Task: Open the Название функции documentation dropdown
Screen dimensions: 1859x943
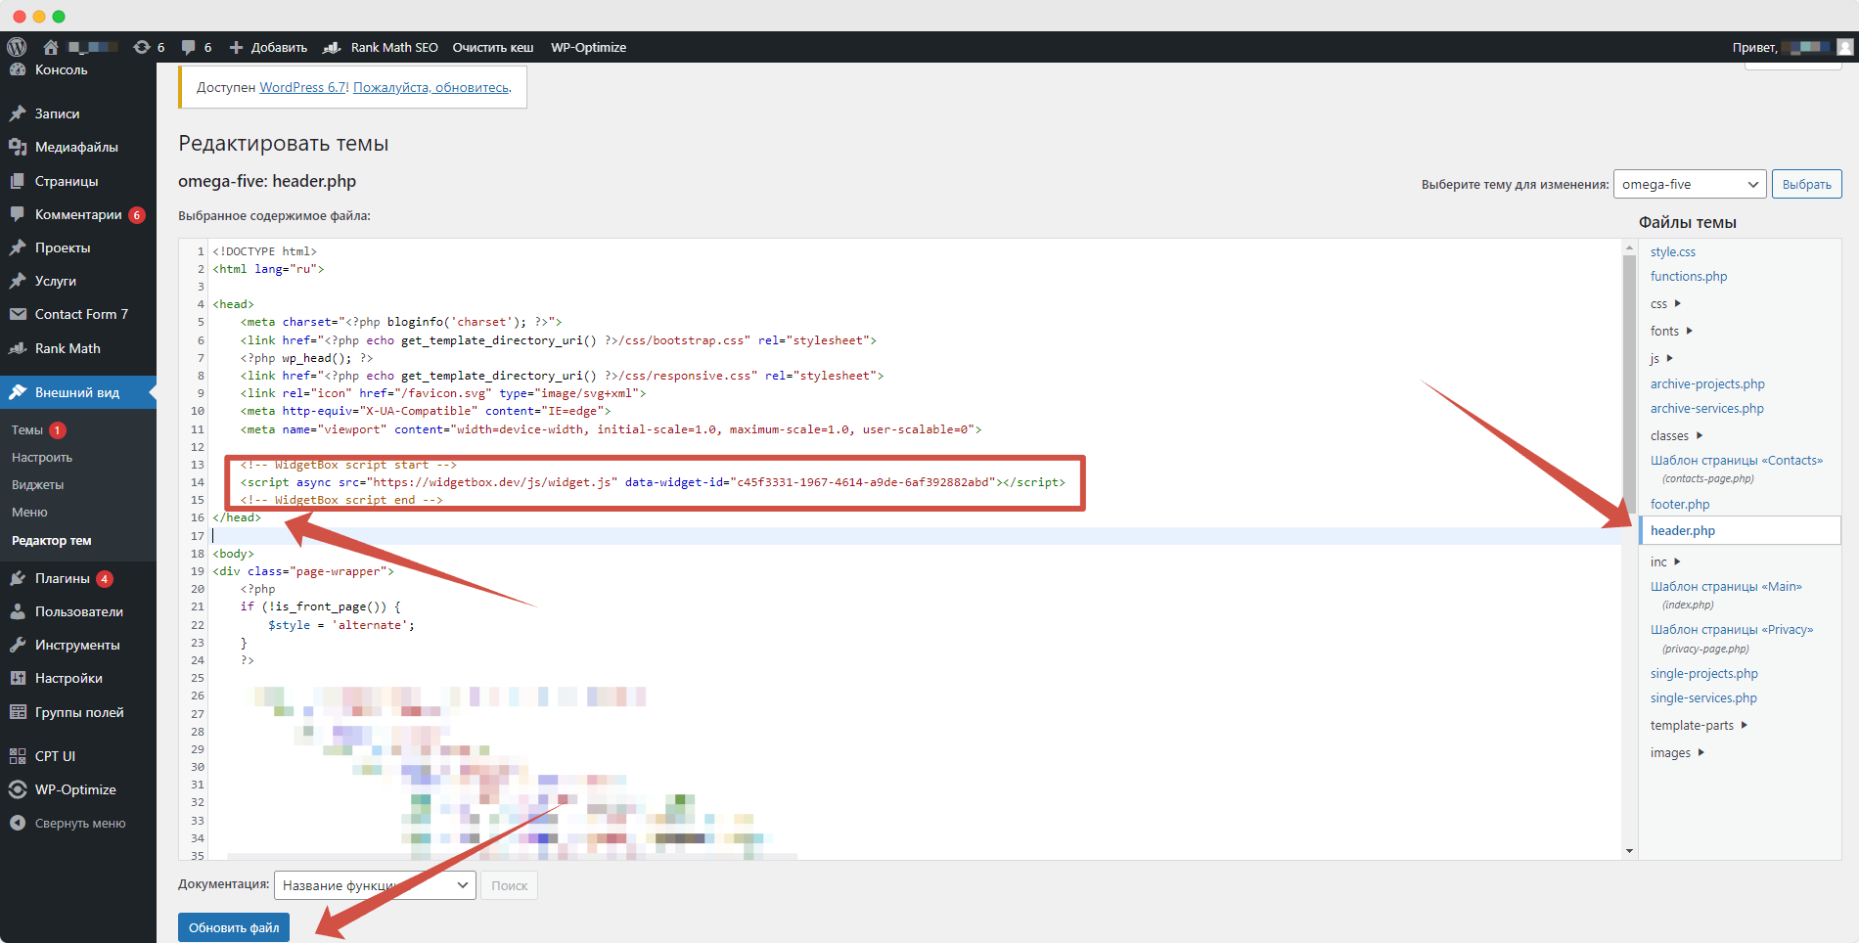Action: (375, 885)
